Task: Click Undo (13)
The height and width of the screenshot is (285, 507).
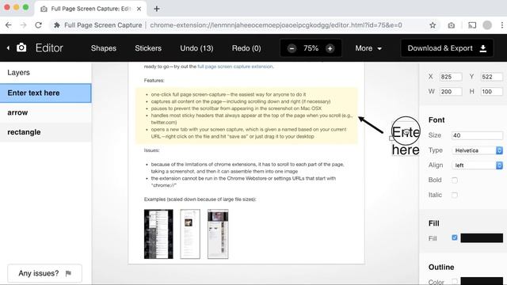Action: pos(196,48)
